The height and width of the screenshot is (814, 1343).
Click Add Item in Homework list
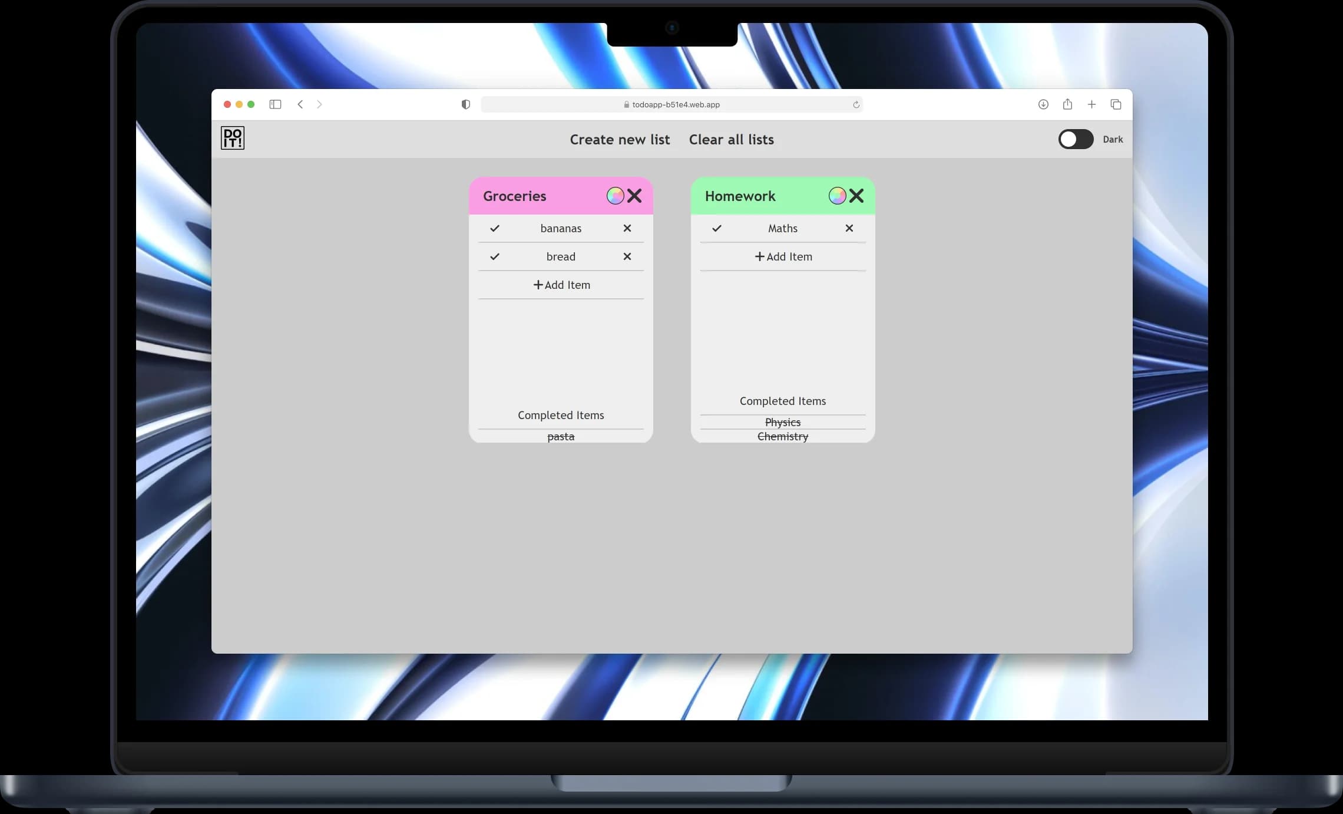[783, 256]
